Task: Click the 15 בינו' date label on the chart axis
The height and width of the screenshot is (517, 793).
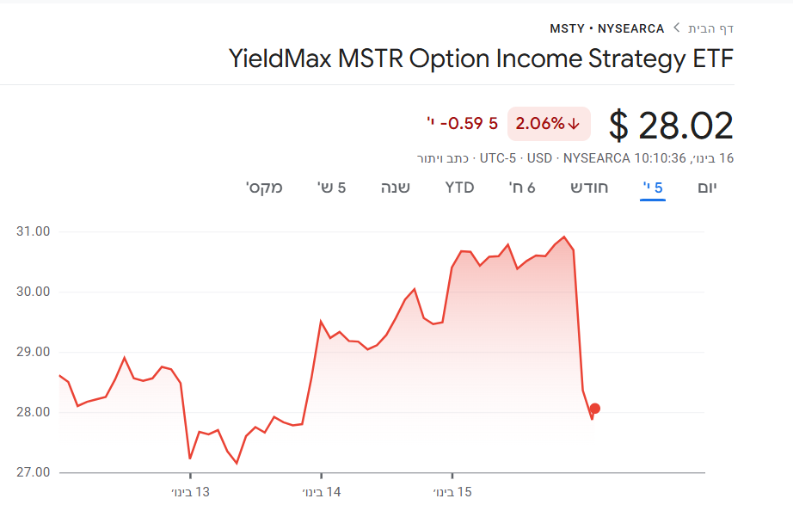Action: [452, 493]
